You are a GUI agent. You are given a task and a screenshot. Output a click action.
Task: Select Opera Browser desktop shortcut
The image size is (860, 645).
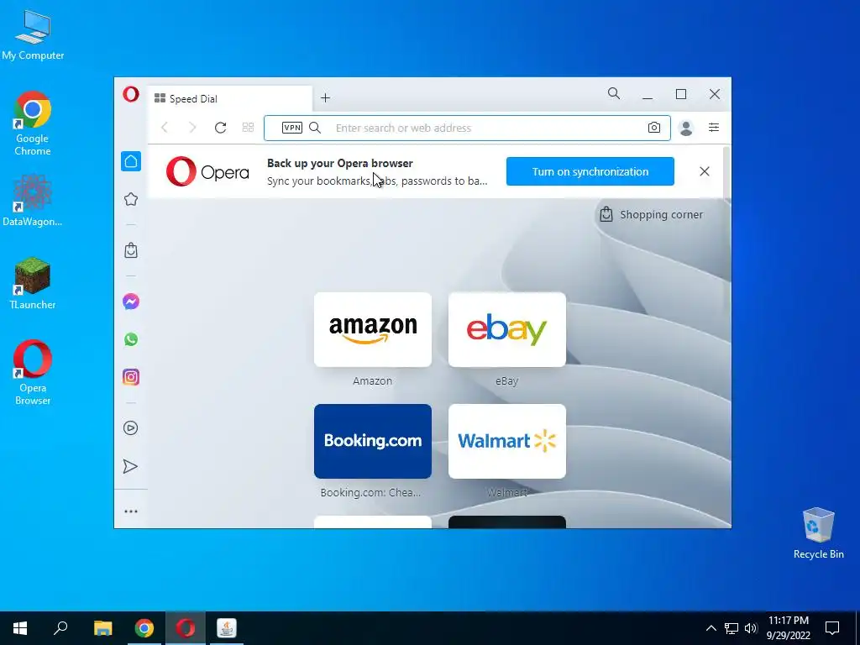click(33, 373)
